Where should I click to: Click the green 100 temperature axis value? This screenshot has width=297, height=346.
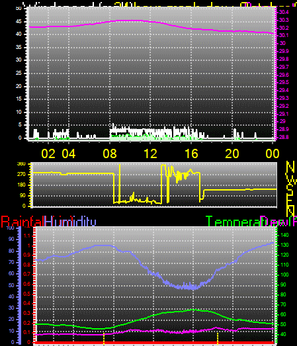(x=284, y=275)
